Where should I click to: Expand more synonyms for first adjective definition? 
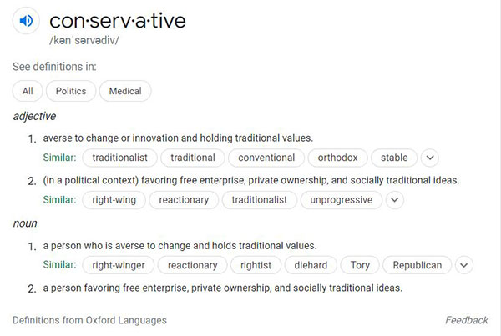pyautogui.click(x=429, y=158)
